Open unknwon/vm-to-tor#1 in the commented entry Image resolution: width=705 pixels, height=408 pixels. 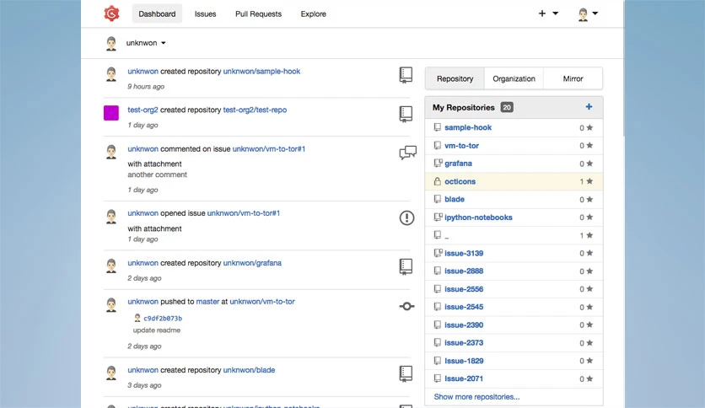click(x=269, y=149)
